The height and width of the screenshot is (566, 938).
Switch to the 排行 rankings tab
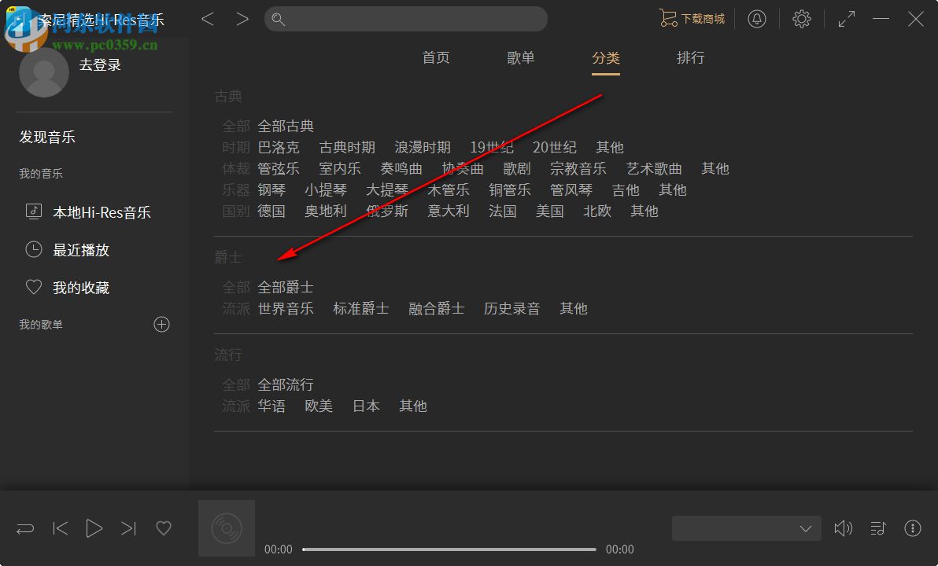[690, 57]
